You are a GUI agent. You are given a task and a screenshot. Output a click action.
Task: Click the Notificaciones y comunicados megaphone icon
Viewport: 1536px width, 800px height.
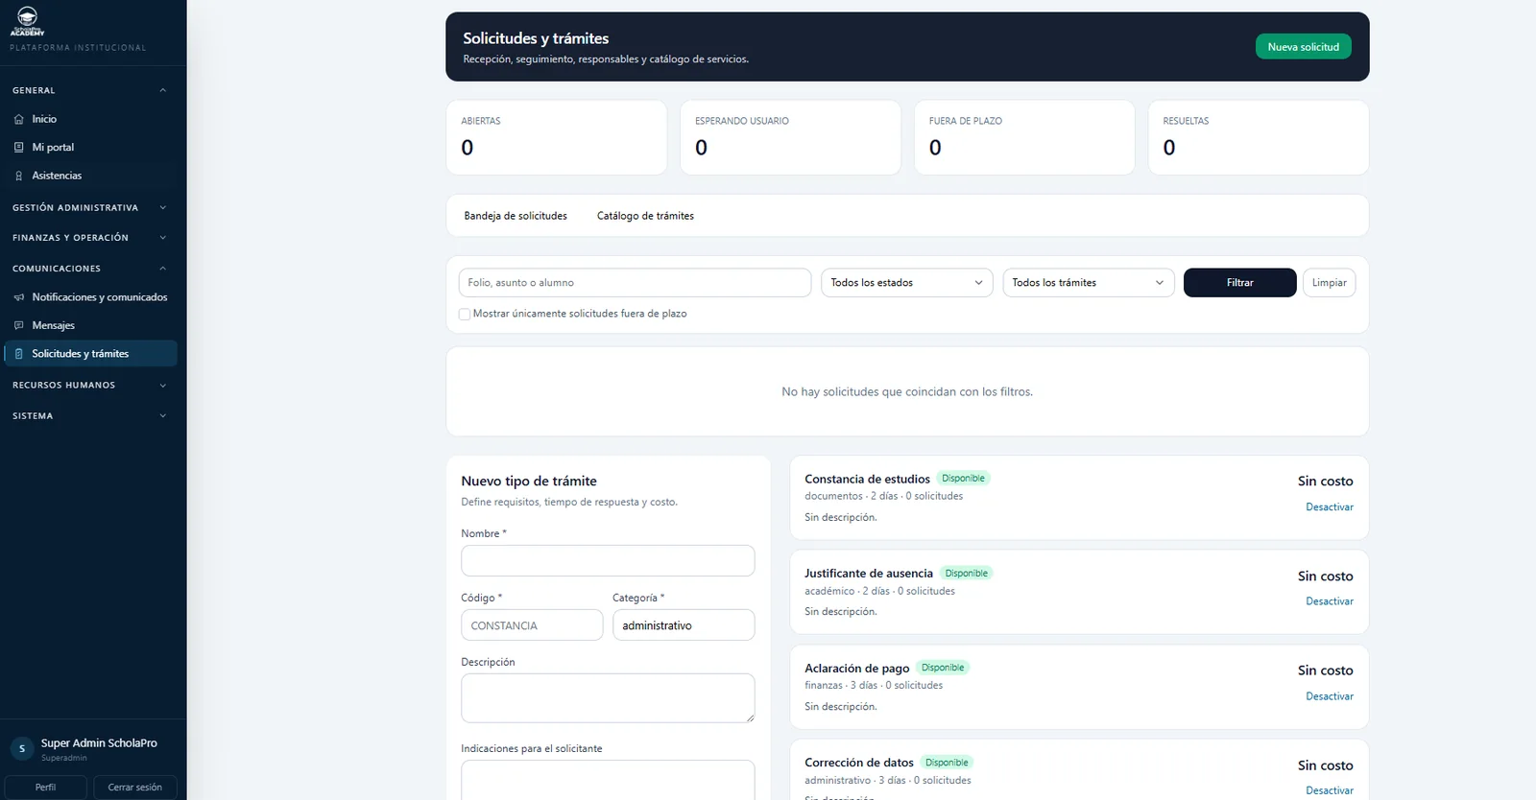18,297
